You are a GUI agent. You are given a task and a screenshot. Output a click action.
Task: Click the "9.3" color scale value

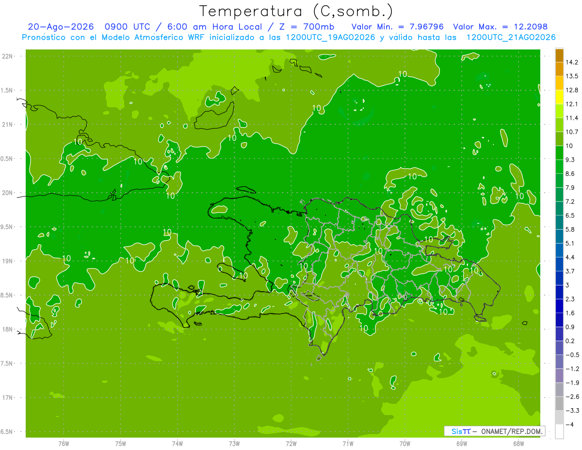(570, 160)
